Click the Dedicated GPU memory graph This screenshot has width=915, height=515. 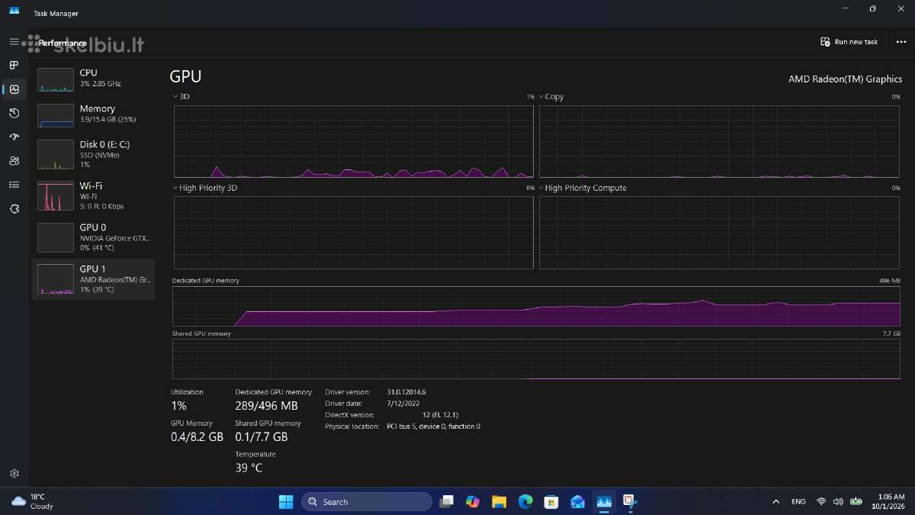click(536, 306)
